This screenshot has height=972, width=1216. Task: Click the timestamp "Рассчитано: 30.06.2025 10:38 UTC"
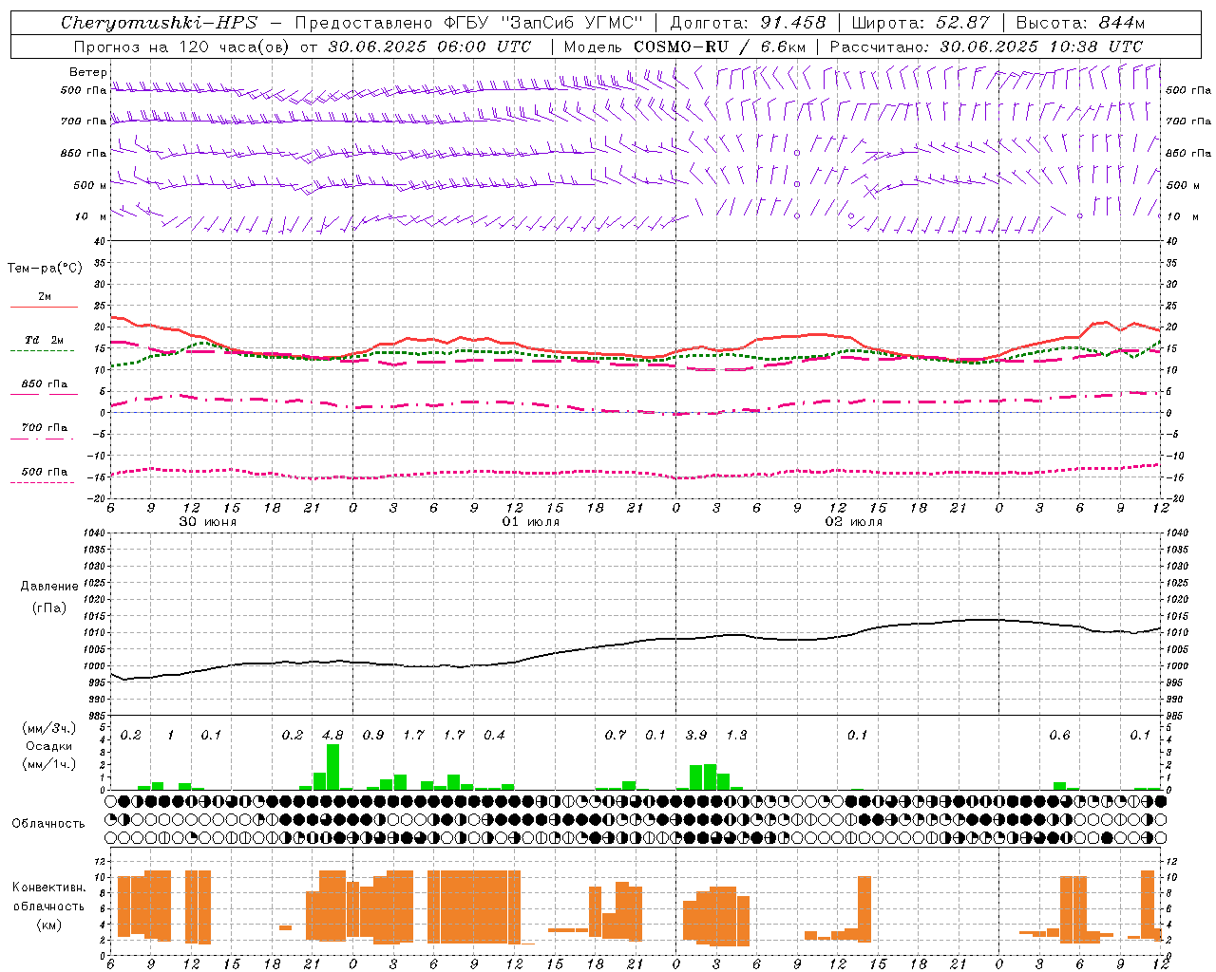tap(986, 47)
